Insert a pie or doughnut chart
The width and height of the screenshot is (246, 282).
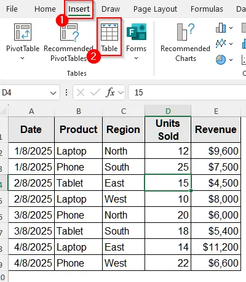point(221,60)
